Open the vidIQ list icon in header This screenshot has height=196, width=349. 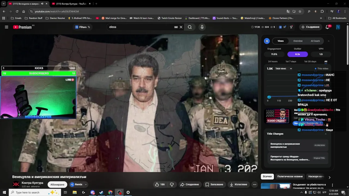coord(285,27)
